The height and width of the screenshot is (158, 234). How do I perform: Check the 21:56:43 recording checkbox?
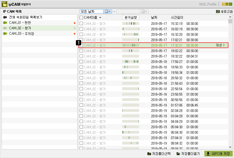[81, 83]
